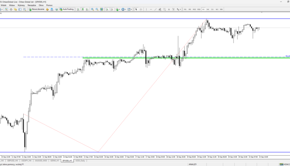Open the Wstaw menu
Viewport: 290px width, 166px height.
[x=12, y=5]
